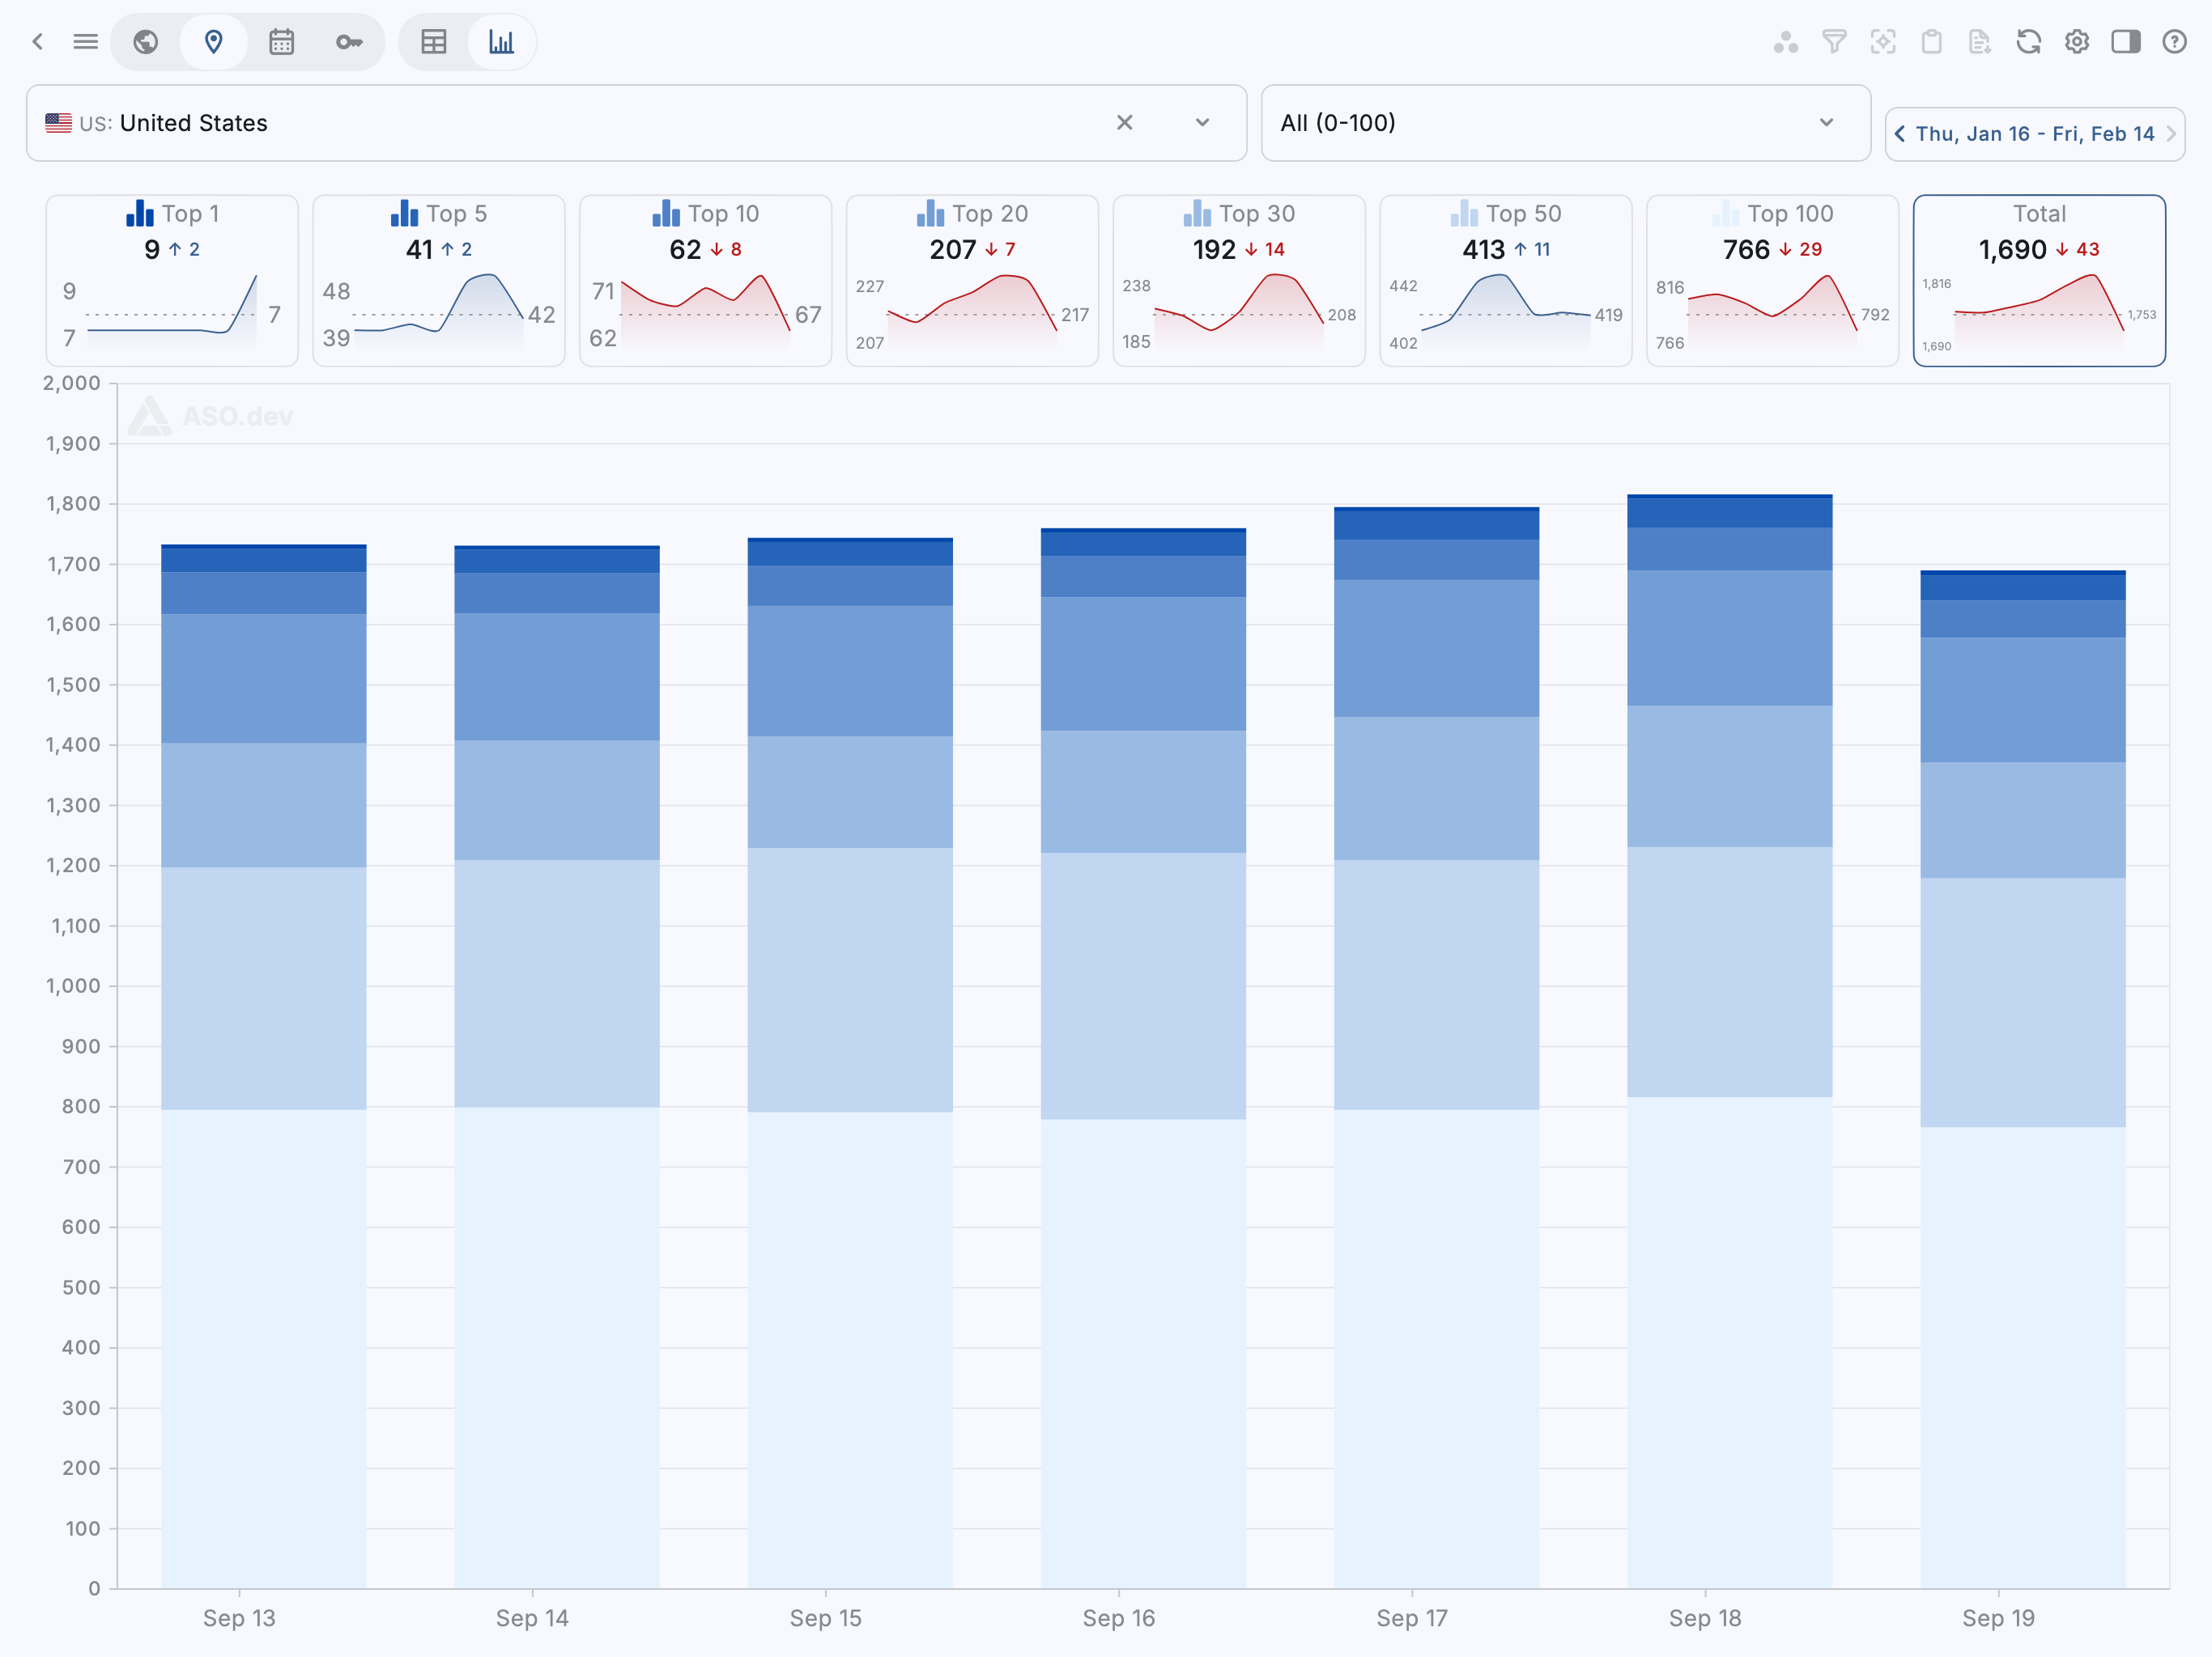Click the globe worldwide view icon
Image resolution: width=2212 pixels, height=1657 pixels.
(x=146, y=42)
